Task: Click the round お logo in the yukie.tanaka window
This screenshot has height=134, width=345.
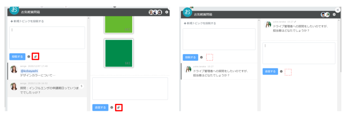Action: [x=187, y=12]
